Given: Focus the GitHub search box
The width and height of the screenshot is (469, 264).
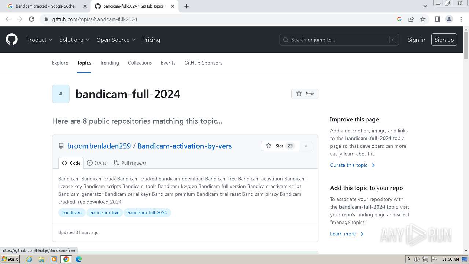Looking at the screenshot, I should (339, 40).
